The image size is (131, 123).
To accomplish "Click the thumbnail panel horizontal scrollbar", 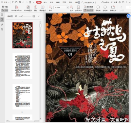I will click(22, 121).
